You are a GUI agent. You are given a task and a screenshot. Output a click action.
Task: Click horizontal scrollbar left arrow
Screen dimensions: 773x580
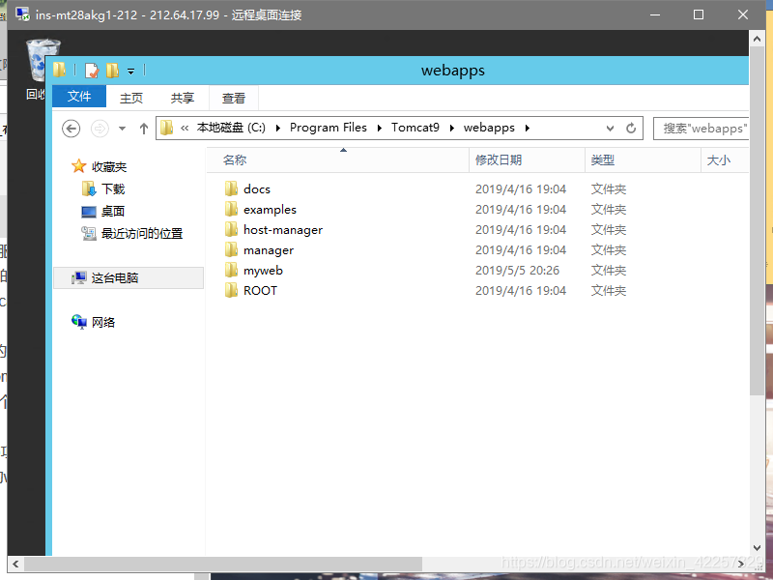[15, 564]
